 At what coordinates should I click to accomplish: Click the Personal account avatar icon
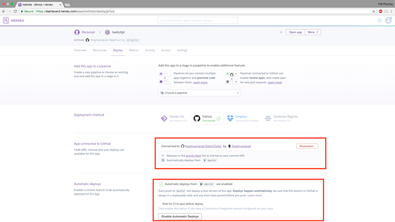(x=77, y=33)
